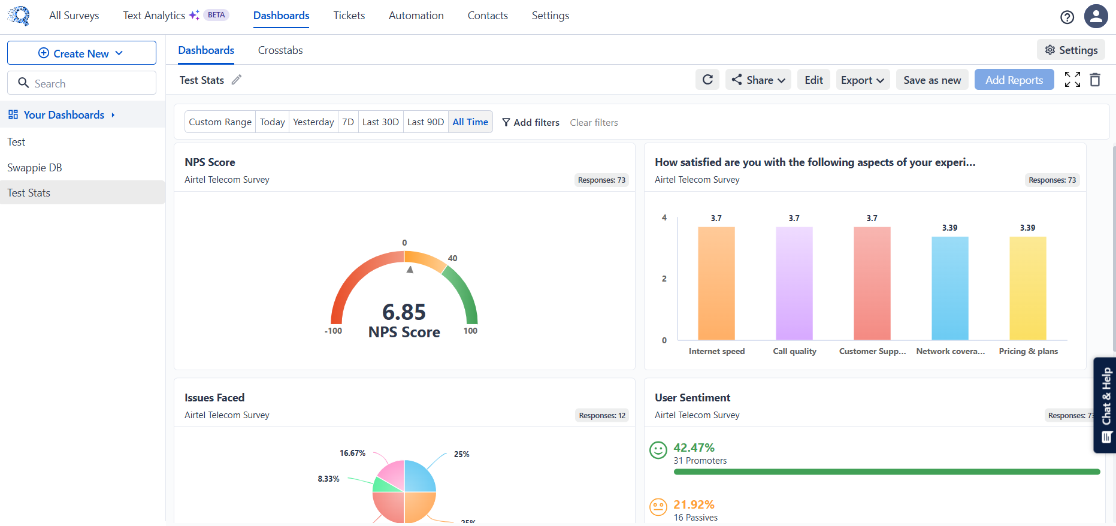Click the refresh dashboard icon
Image resolution: width=1116 pixels, height=526 pixels.
[x=707, y=80]
